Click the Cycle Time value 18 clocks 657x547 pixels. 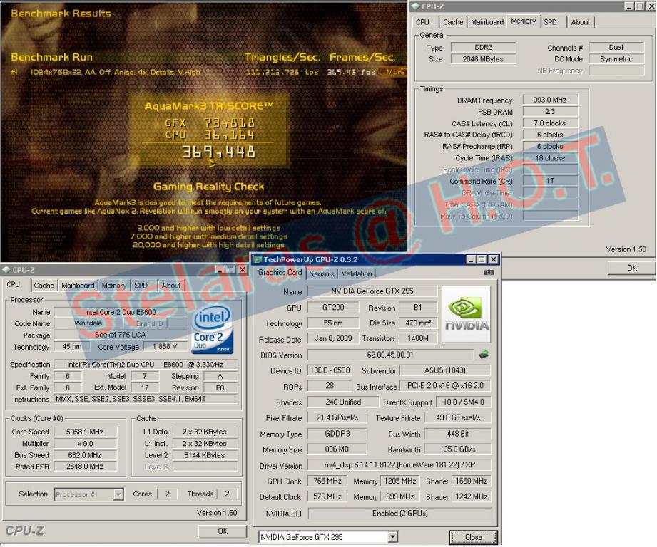pos(550,158)
